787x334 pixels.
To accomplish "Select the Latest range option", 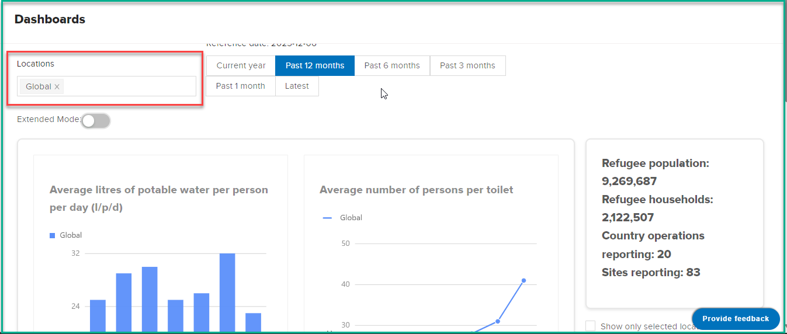I will point(297,86).
